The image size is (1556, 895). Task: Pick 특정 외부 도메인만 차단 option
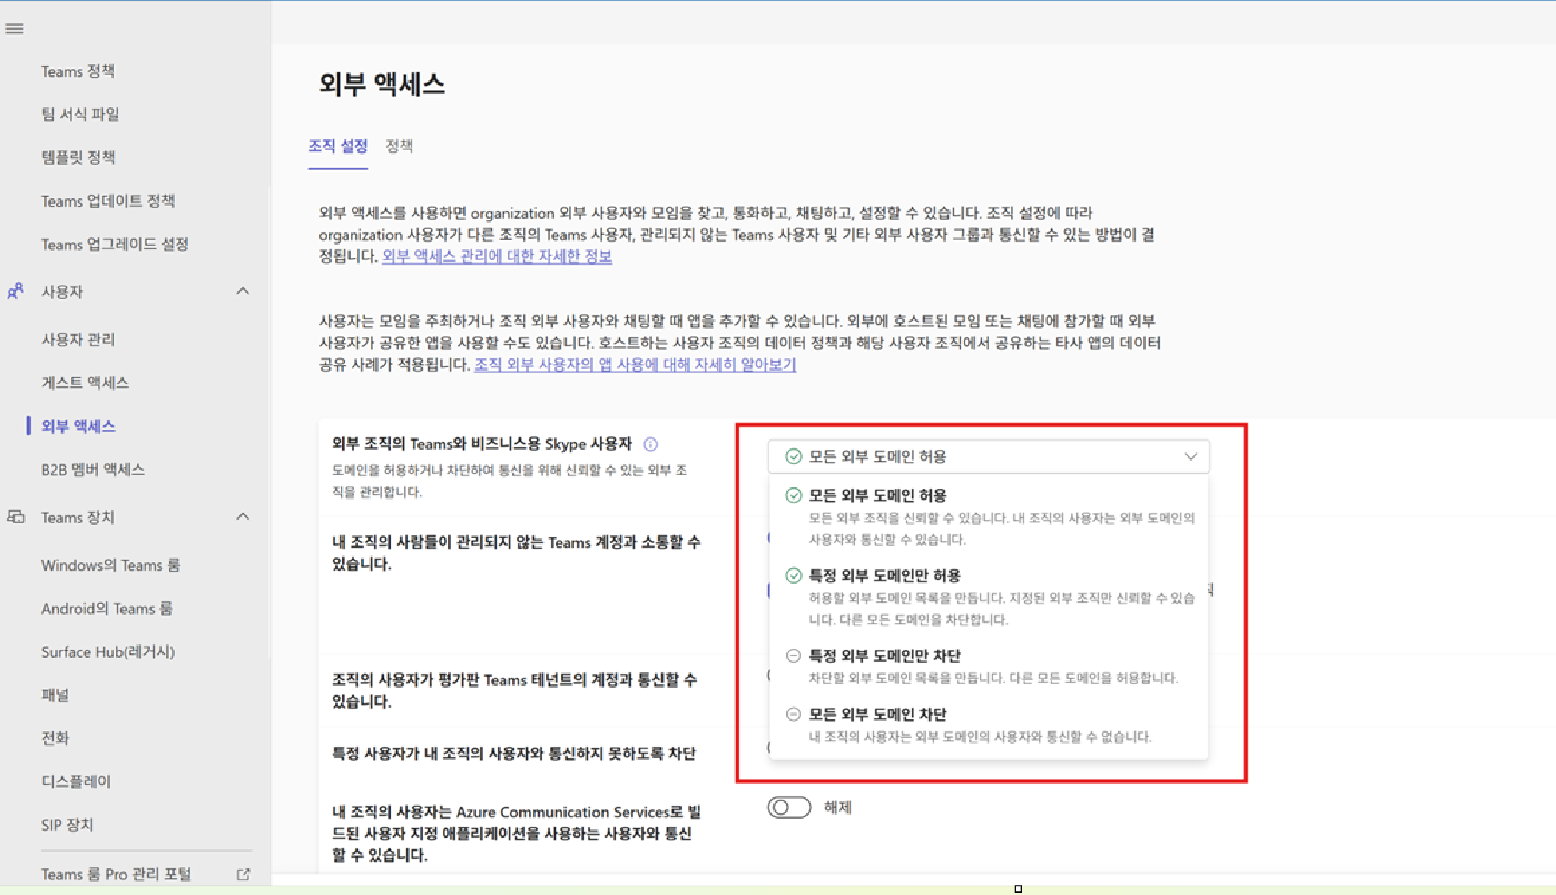[x=884, y=656]
